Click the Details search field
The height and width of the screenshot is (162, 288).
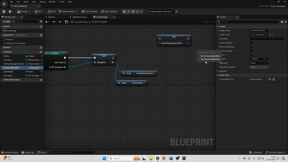coord(248,22)
